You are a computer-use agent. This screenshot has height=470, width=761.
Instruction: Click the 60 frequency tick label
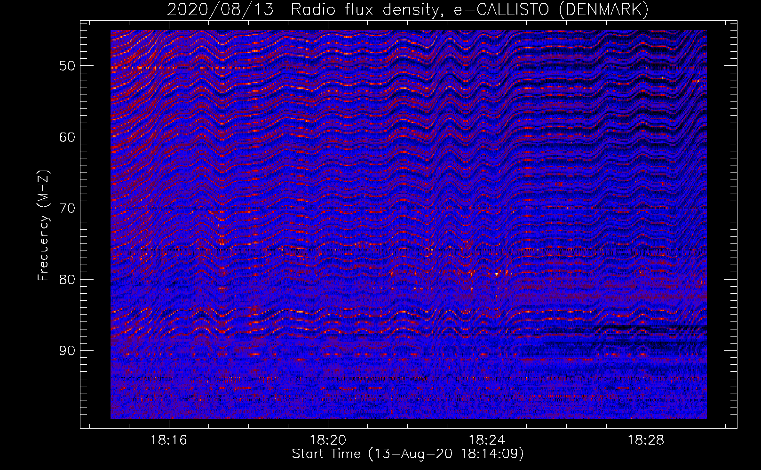(x=67, y=137)
